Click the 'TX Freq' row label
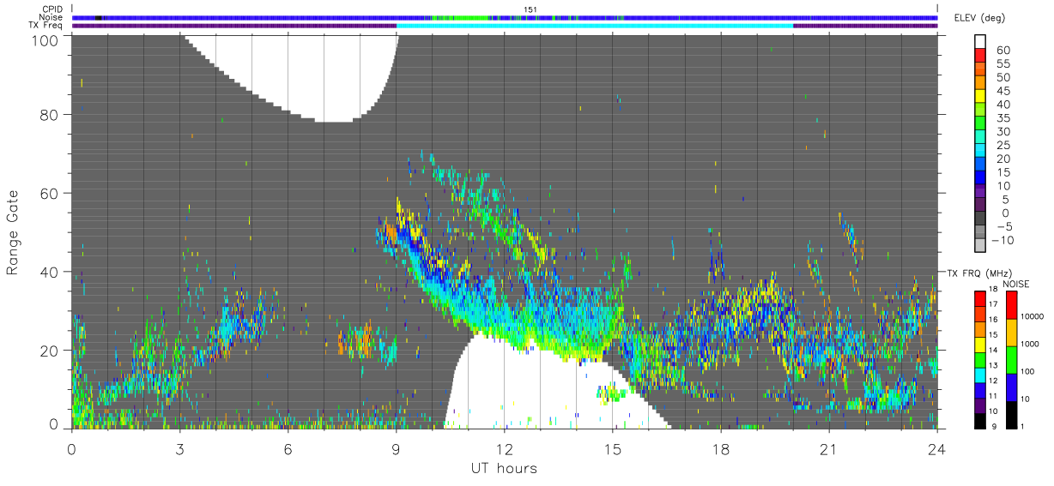Viewport: 1054px width, 486px height. tap(47, 26)
